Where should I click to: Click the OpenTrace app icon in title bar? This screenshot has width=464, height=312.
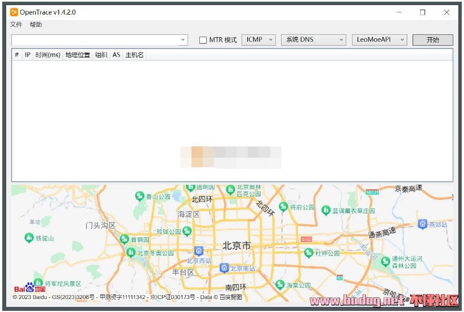coord(14,12)
